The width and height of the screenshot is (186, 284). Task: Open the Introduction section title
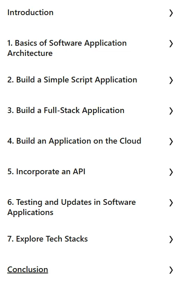pyautogui.click(x=30, y=13)
